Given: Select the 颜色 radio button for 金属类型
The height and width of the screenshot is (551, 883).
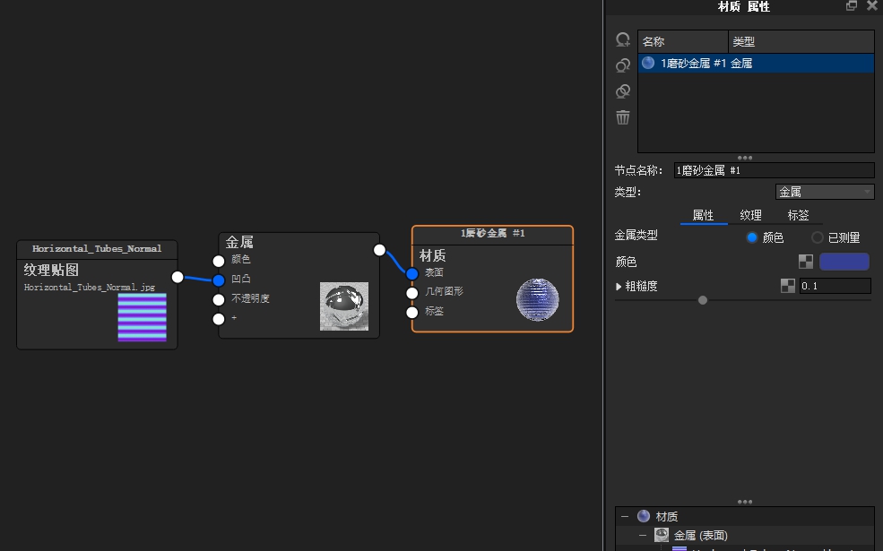Looking at the screenshot, I should 751,237.
